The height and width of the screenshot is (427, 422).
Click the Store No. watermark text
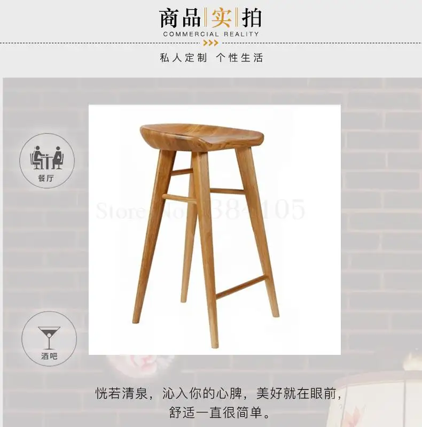tap(200, 209)
